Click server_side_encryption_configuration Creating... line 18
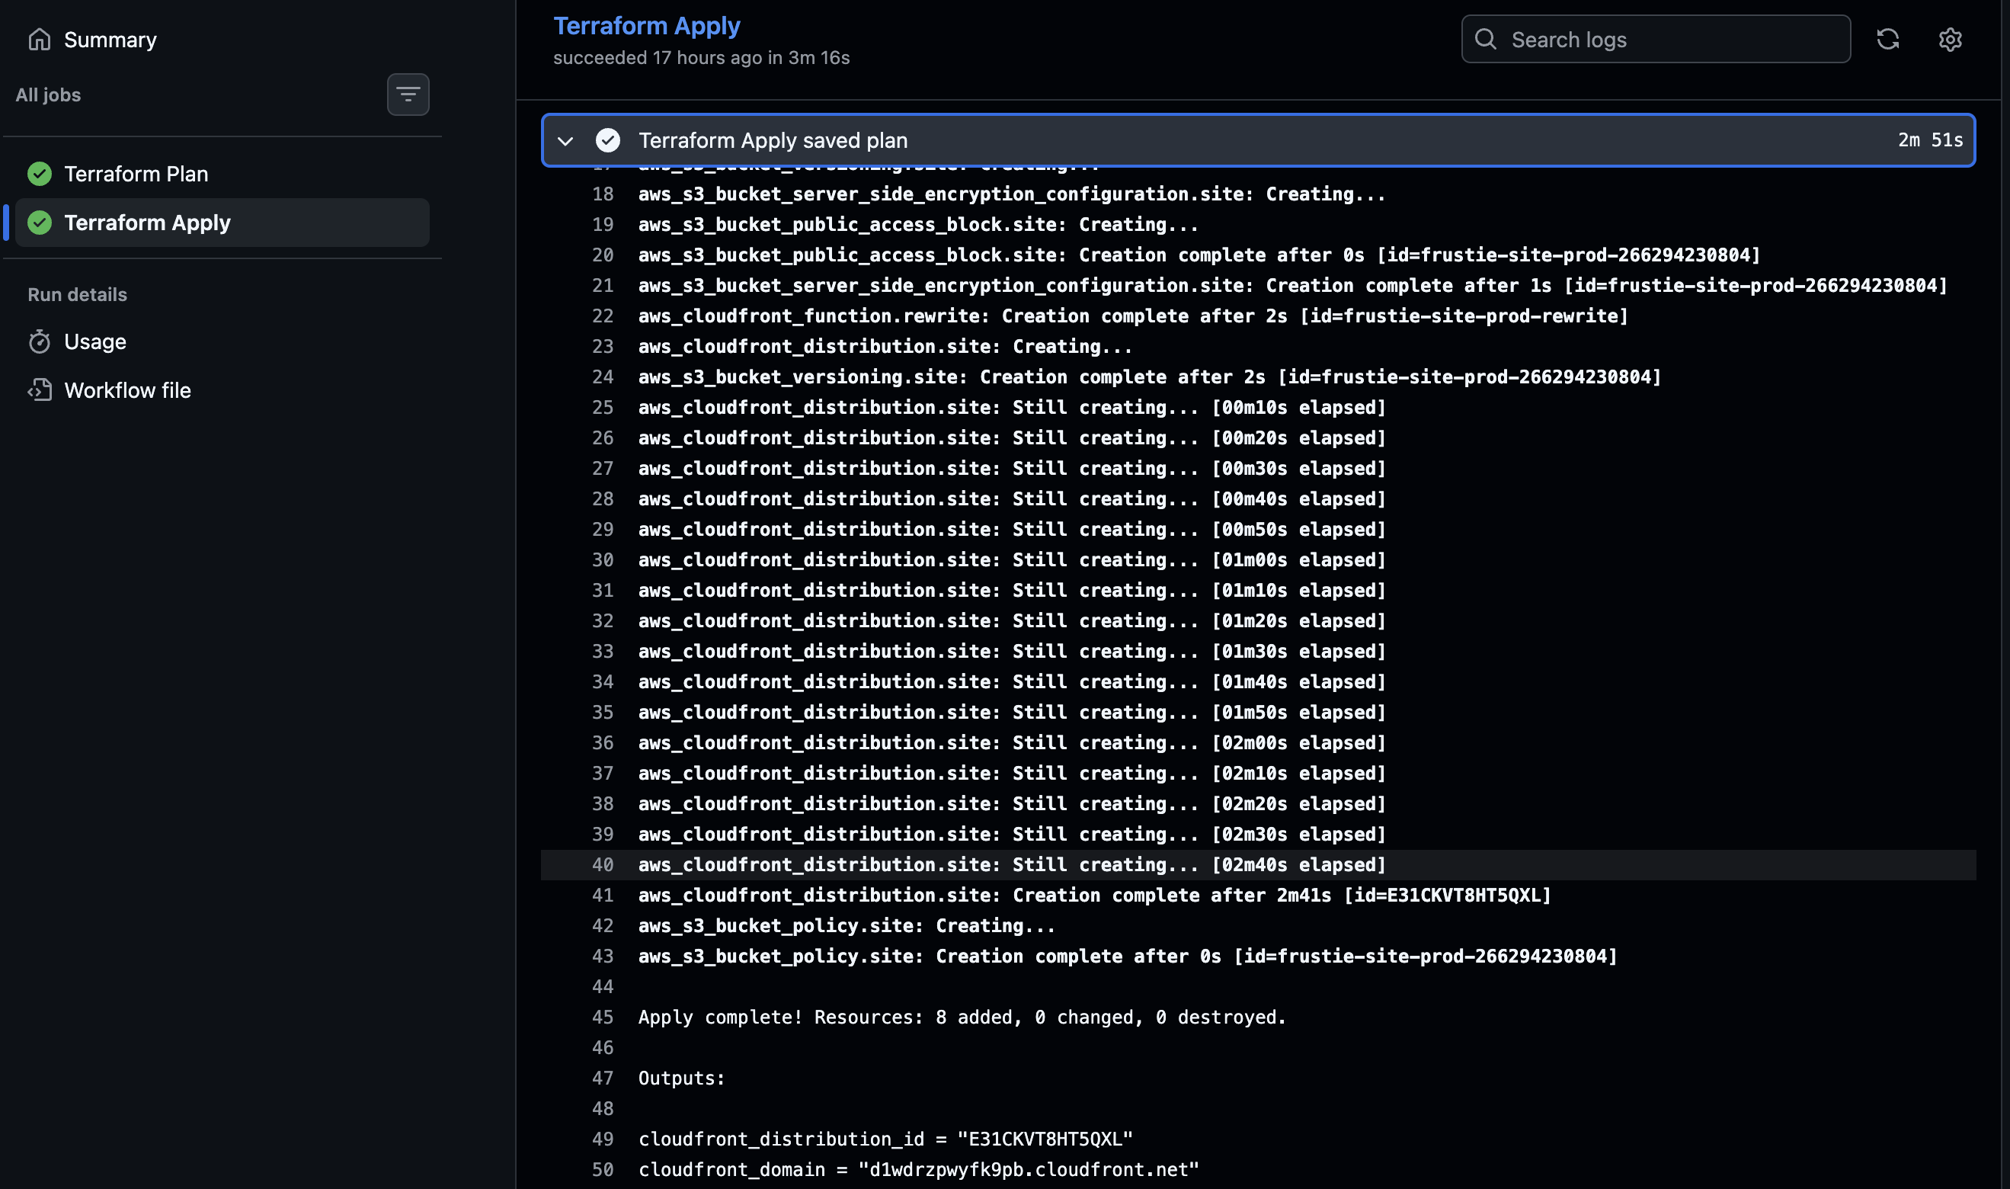The height and width of the screenshot is (1189, 2010). click(1011, 194)
